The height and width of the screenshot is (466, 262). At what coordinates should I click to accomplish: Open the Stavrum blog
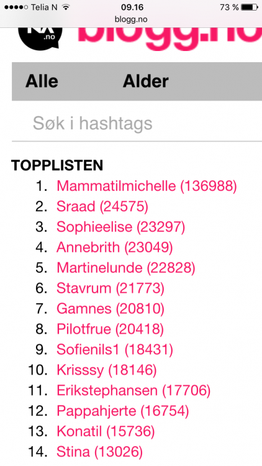click(111, 288)
